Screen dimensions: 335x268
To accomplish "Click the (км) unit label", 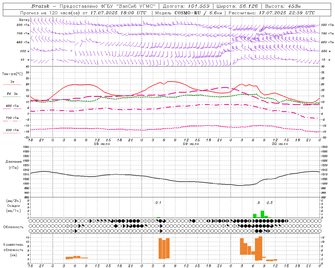I will (x=14, y=255).
